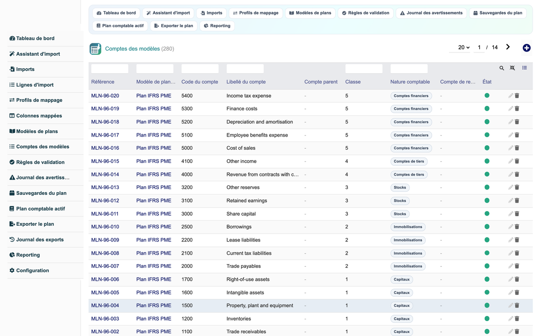The image size is (543, 336).
Task: Click Immobilisations badge for Borrowings row
Action: point(408,227)
